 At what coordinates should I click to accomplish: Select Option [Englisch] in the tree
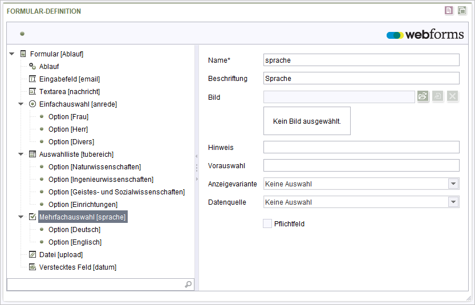(x=75, y=242)
